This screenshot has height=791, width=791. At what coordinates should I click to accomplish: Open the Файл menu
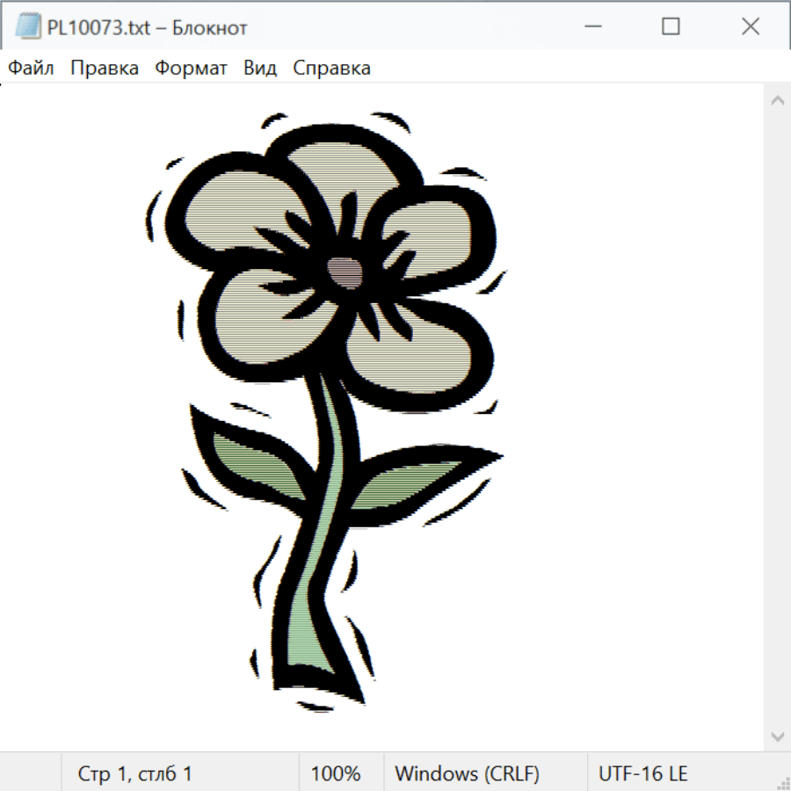pos(32,69)
